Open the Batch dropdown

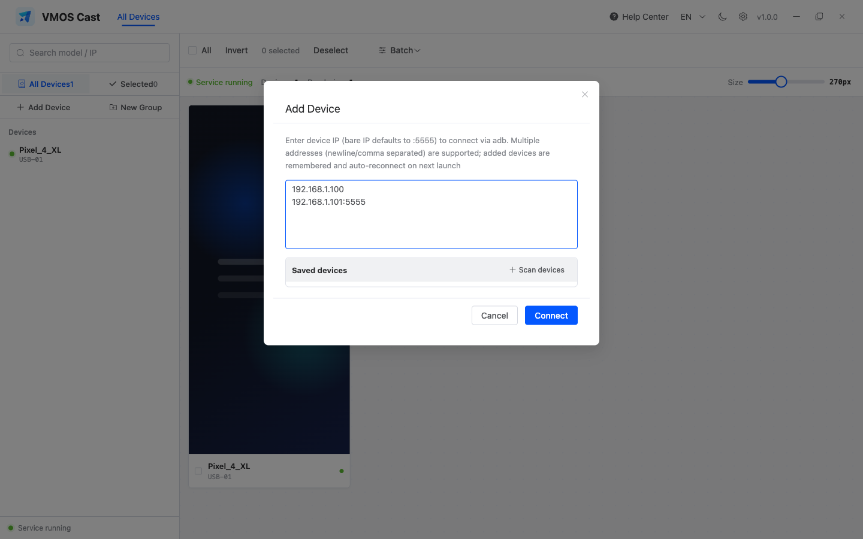400,50
